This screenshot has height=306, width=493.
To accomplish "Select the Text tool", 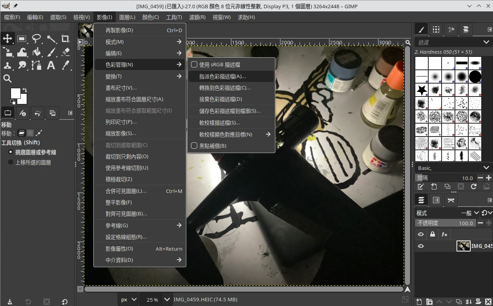I will [x=51, y=65].
